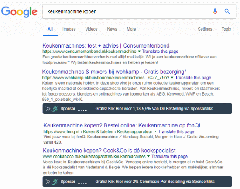Open the fonQ Keukenmachine kopen result
The height and width of the screenshot is (189, 240).
point(122,125)
